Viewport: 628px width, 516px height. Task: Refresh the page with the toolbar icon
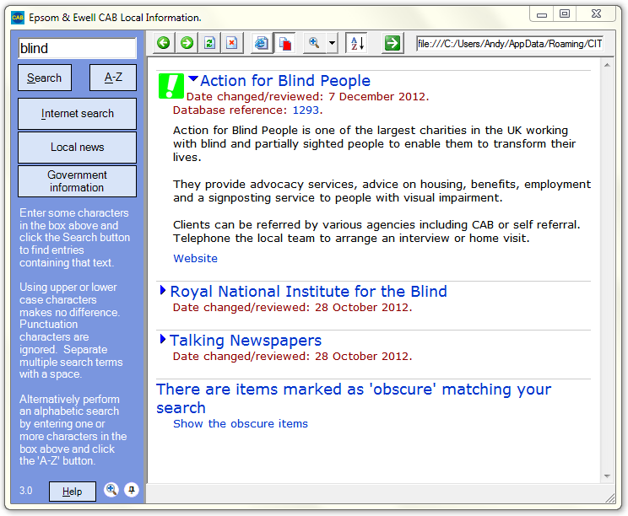click(209, 43)
